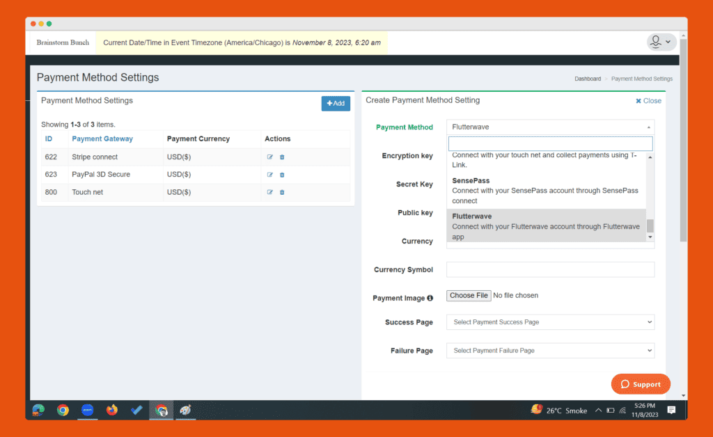This screenshot has width=713, height=437.
Task: Click the network signal tray icon
Action: [x=622, y=410]
